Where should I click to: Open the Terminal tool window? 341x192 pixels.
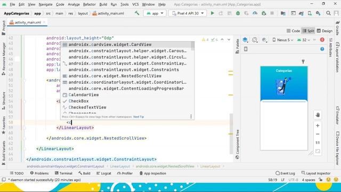[x=63, y=173]
